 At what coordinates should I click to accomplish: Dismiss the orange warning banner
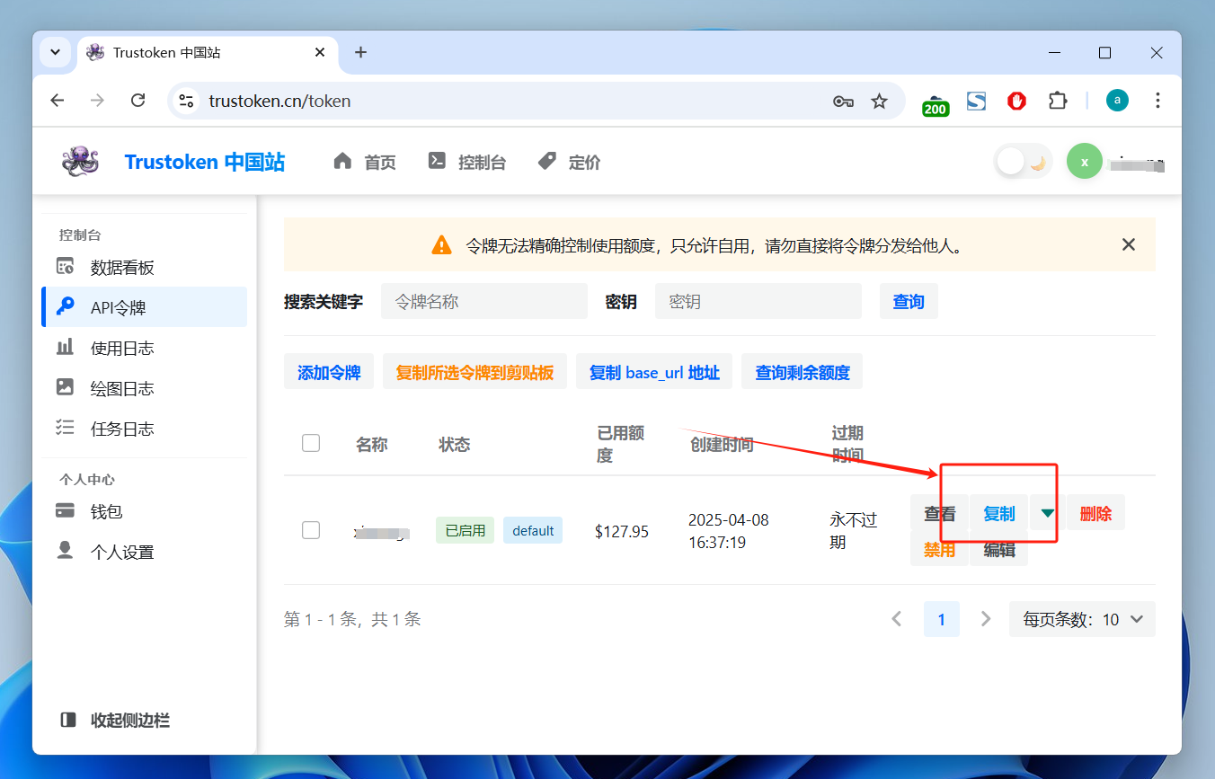pyautogui.click(x=1129, y=244)
